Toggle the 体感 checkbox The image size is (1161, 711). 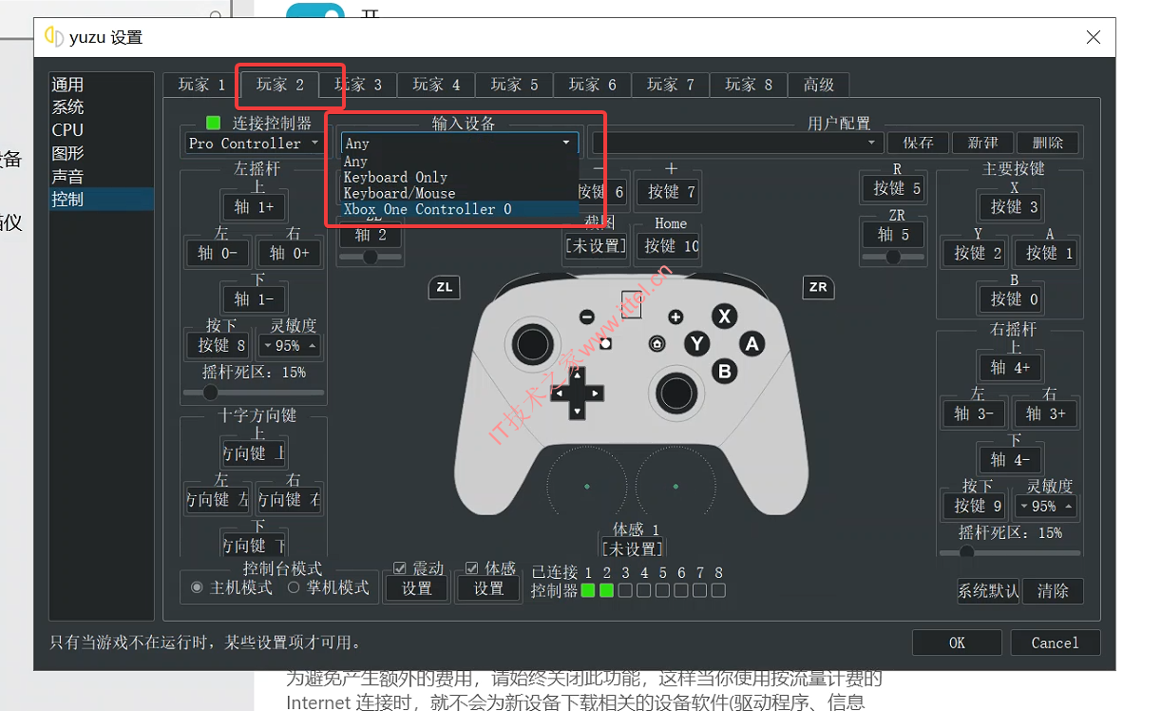point(472,568)
